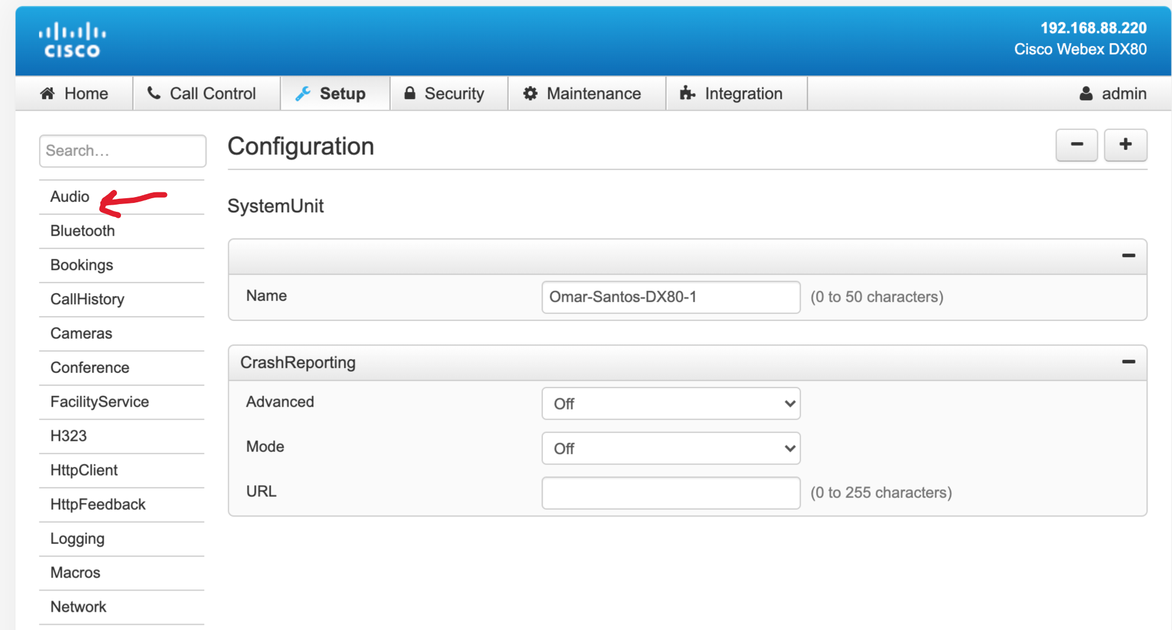Screen dimensions: 1172x630
Task: Collapse all sections with minus button
Action: pos(1076,145)
